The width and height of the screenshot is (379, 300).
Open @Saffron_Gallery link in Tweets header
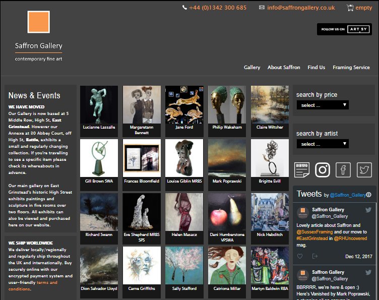[348, 195]
